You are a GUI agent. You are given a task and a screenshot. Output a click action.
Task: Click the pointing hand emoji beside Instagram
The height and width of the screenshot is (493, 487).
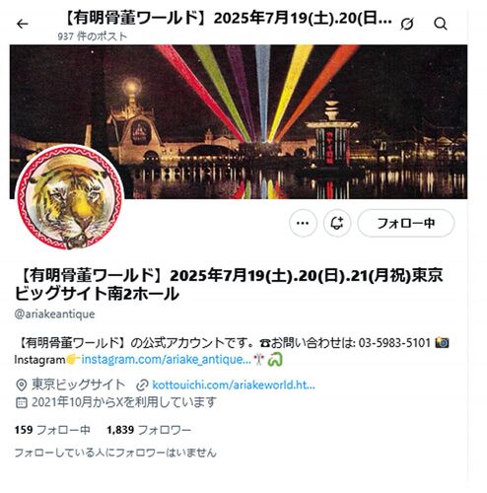tap(73, 359)
